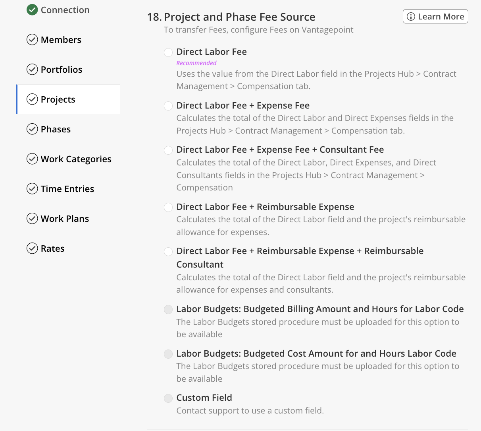This screenshot has width=481, height=431.
Task: Click the checkmark icon beside Work Categories
Action: pos(32,159)
